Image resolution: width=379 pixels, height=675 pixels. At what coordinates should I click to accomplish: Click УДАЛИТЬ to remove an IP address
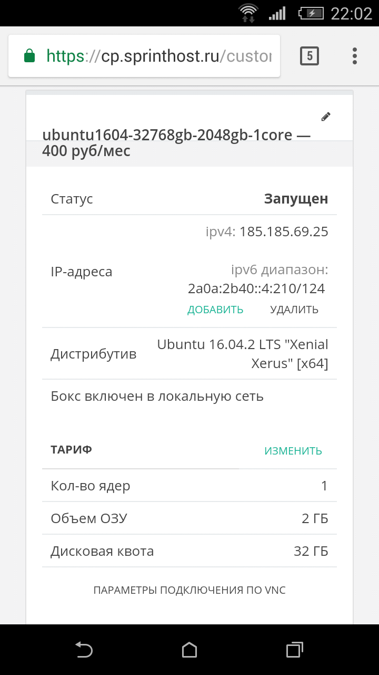pos(294,310)
